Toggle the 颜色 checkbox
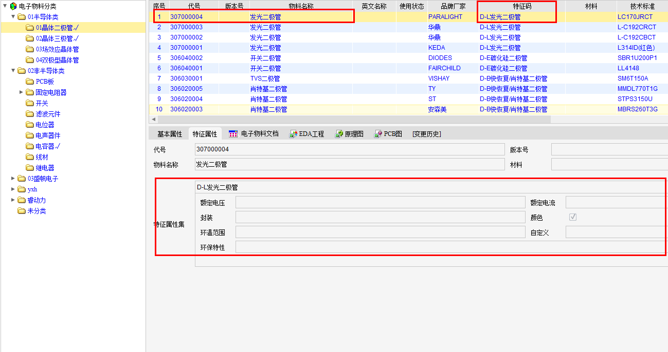The image size is (668, 352). coord(573,217)
